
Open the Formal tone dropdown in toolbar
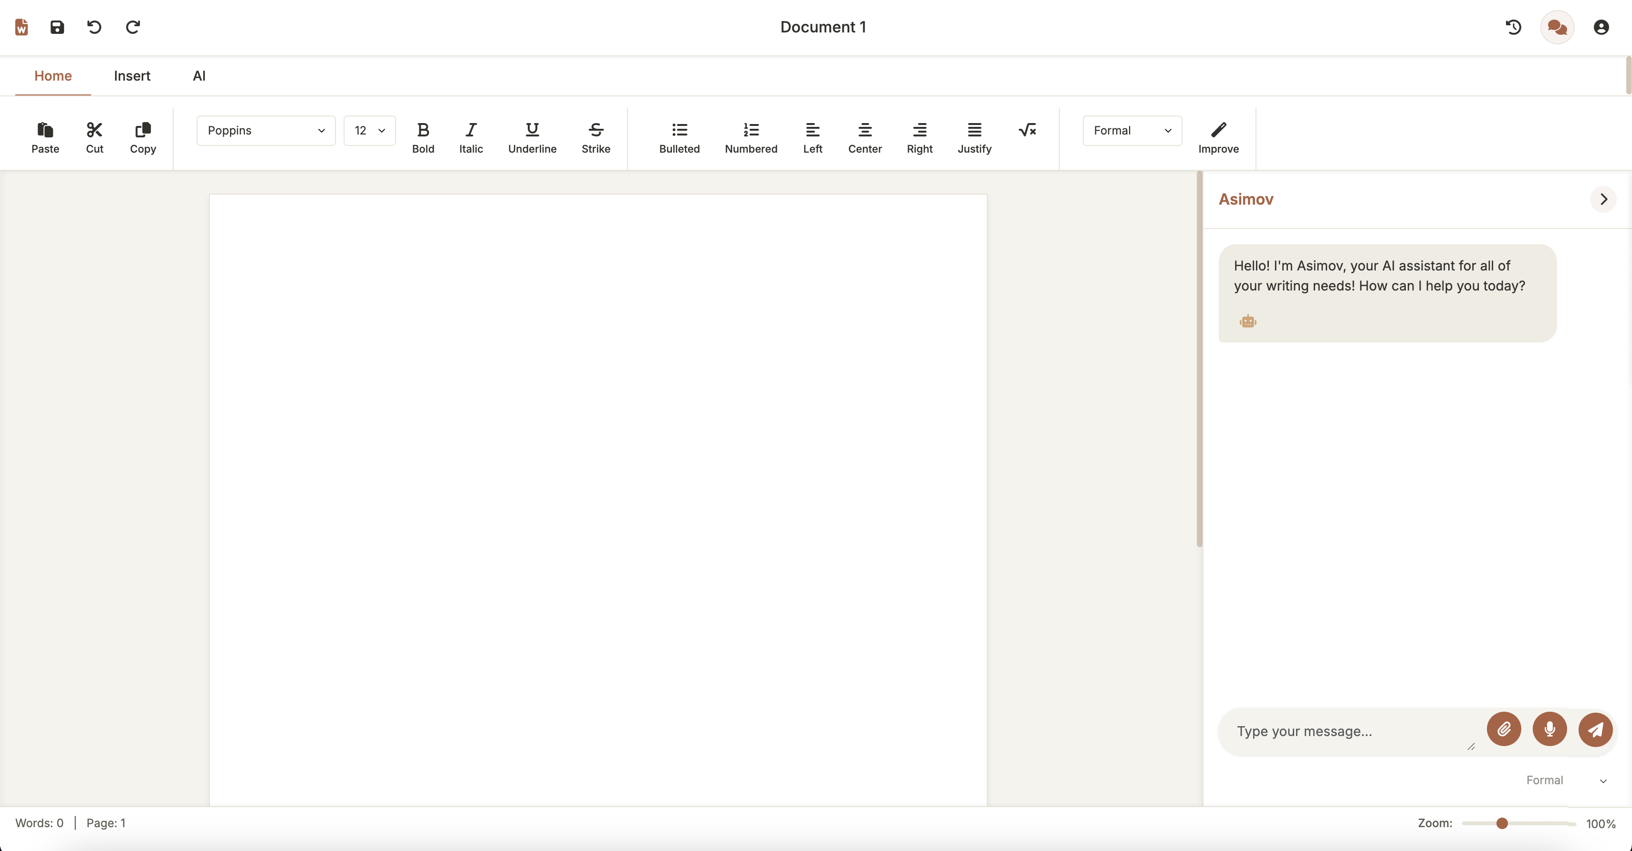(1132, 130)
